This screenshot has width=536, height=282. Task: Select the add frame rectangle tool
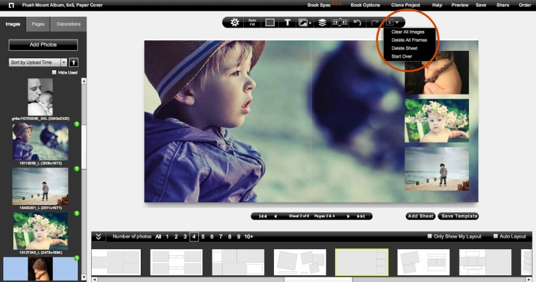tap(270, 23)
